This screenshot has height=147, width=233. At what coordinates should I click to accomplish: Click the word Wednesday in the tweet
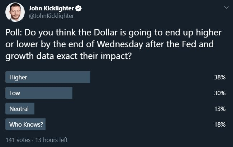click(x=120, y=44)
